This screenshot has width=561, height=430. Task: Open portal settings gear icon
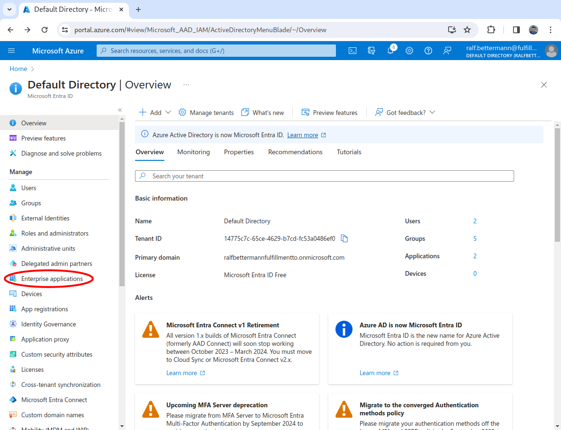[x=409, y=51]
